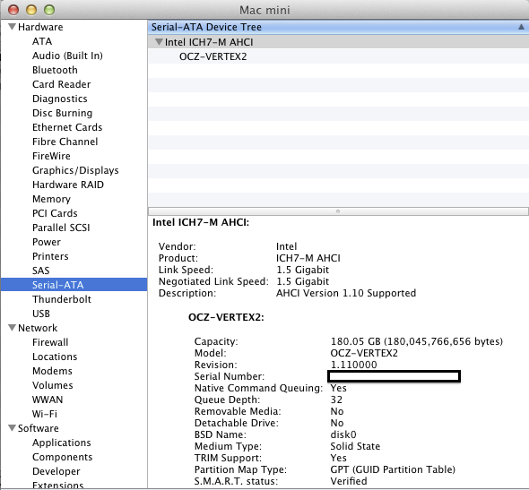Collapse the Hardware section triangle
The height and width of the screenshot is (490, 529).
12,27
